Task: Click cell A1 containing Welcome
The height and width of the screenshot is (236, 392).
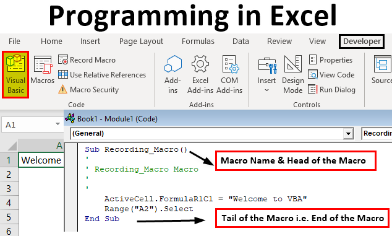Action: 41,160
